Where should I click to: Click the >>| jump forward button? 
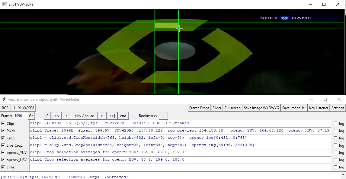coord(112,116)
